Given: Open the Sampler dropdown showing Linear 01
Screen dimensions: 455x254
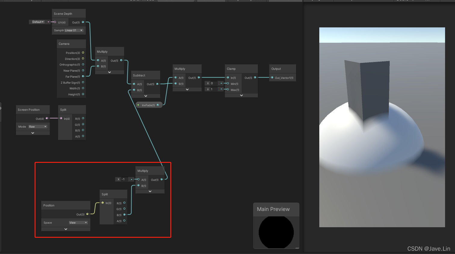Looking at the screenshot, I should pos(73,30).
